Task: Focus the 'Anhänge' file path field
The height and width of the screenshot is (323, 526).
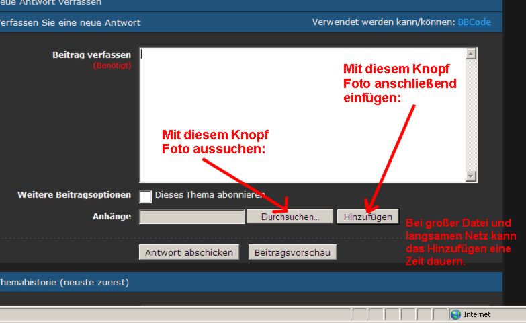Action: (x=192, y=217)
